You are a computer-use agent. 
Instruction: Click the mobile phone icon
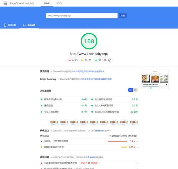click(5, 25)
